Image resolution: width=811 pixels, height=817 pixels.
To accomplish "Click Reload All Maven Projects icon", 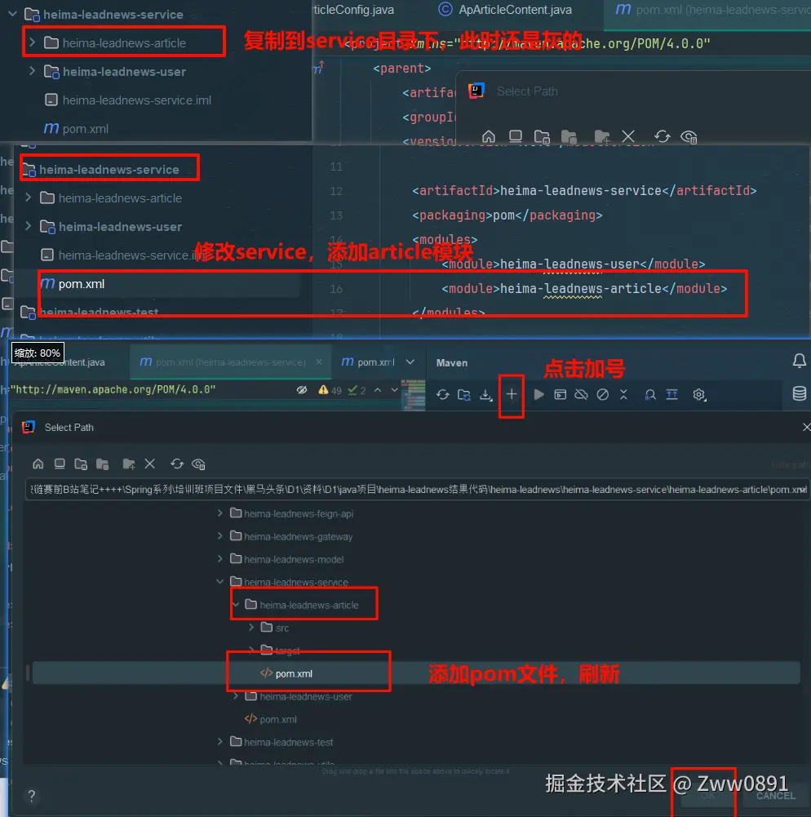I will [x=443, y=394].
